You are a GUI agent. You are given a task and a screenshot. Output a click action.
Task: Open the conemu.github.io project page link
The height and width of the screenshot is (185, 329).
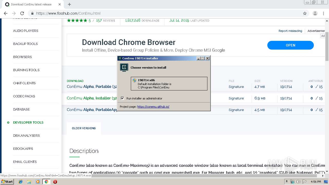click(153, 107)
